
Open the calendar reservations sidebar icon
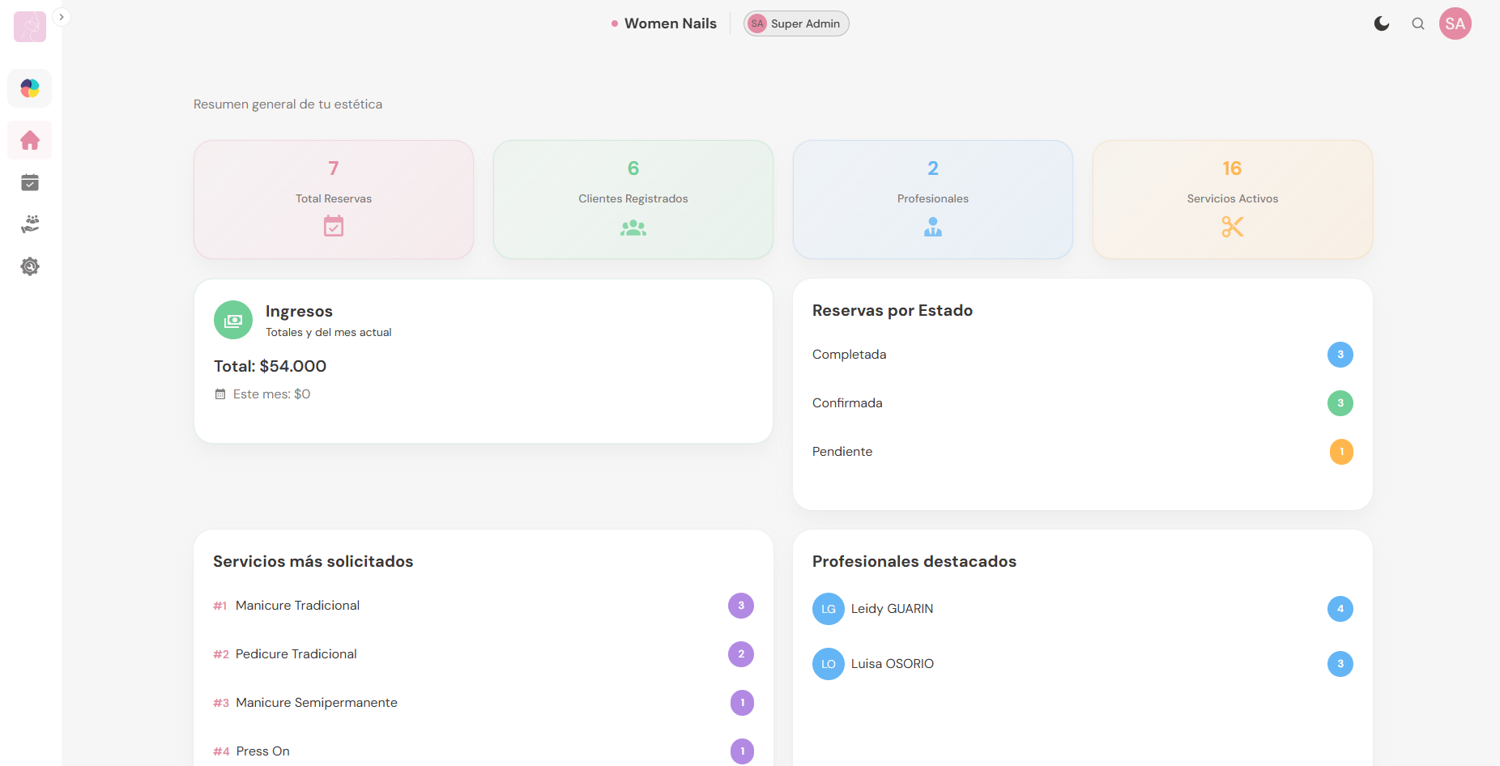coord(30,183)
